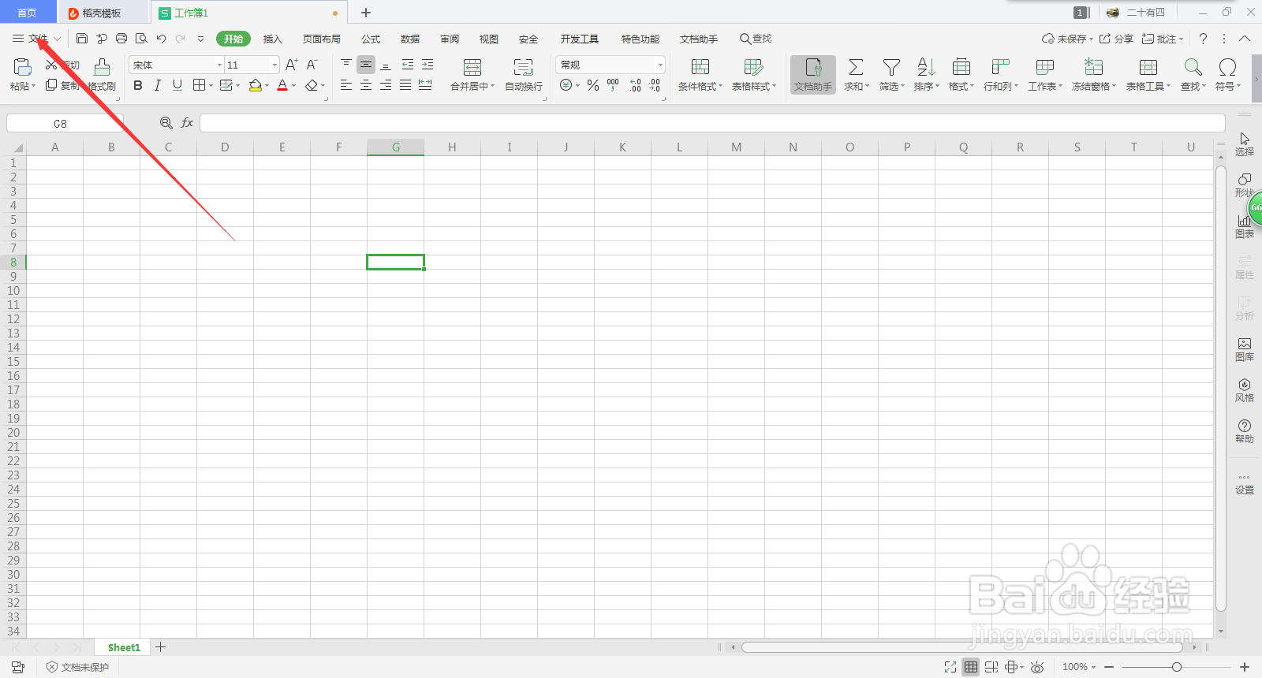Image resolution: width=1262 pixels, height=678 pixels.
Task: Click the Share button
Action: click(1116, 39)
